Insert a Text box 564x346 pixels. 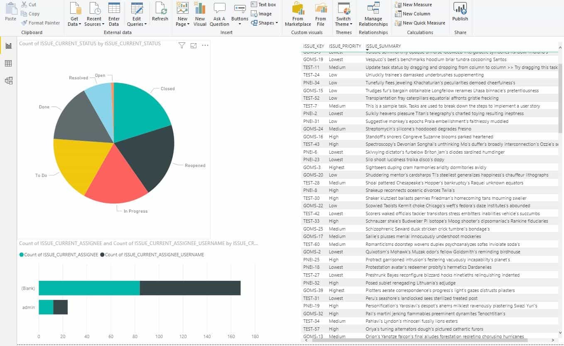pos(263,5)
